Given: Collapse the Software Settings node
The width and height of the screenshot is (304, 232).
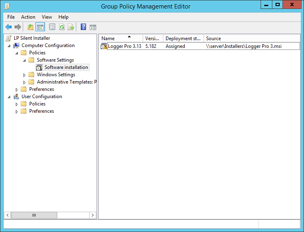Looking at the screenshot, I should click(x=24, y=60).
